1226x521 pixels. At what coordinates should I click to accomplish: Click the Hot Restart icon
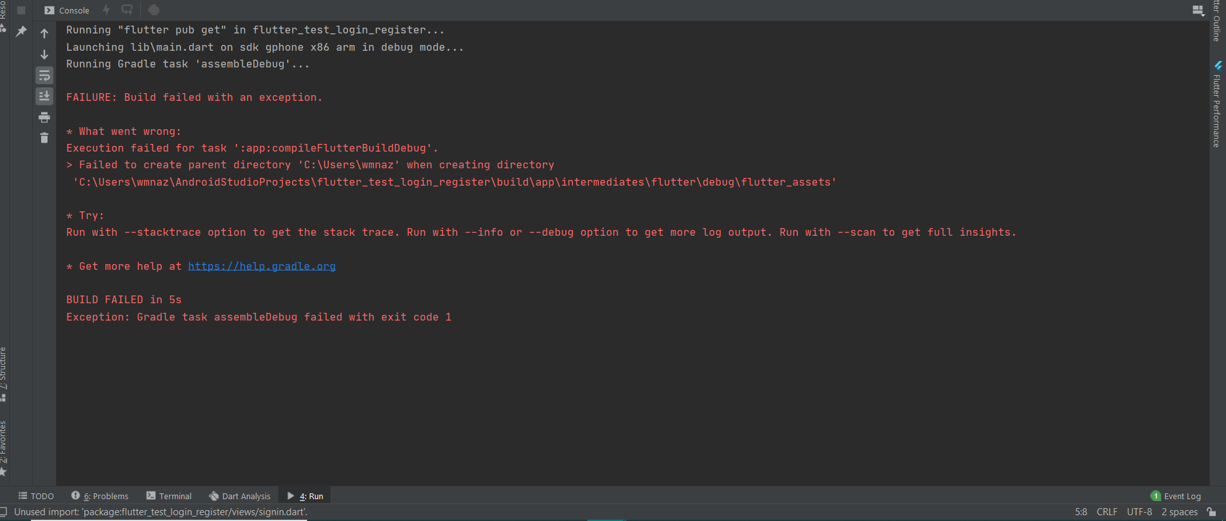(127, 10)
